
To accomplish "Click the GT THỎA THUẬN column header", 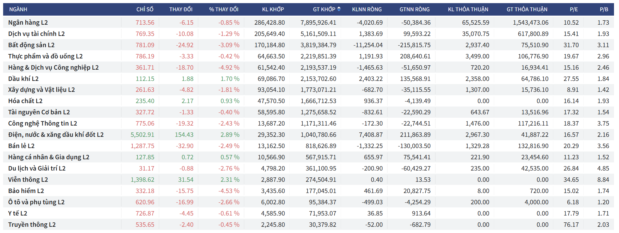I will [x=527, y=9].
